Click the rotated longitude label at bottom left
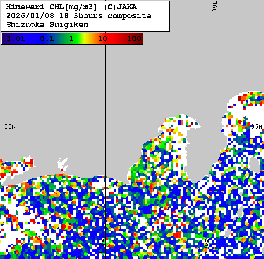This screenshot has width=264, height=259. 102,247
